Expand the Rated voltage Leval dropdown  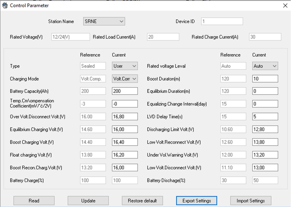tap(265, 66)
